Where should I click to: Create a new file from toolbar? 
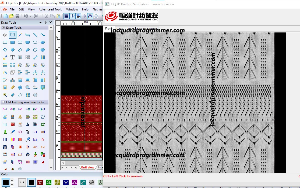click(x=6, y=16)
